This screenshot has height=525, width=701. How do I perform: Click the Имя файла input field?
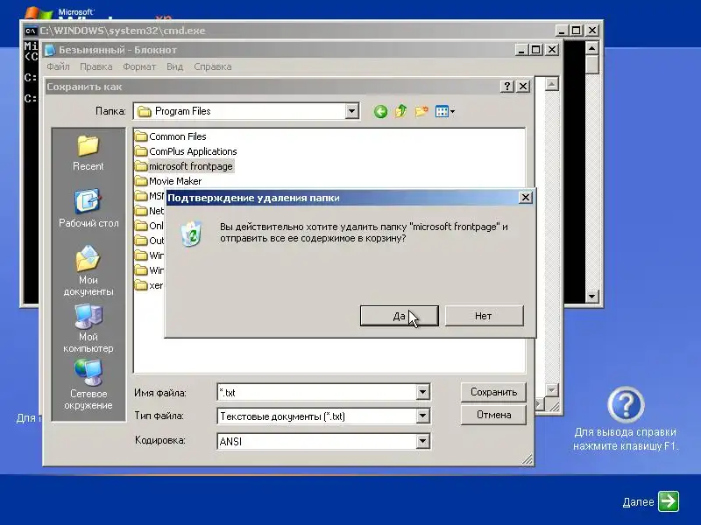tap(317, 392)
